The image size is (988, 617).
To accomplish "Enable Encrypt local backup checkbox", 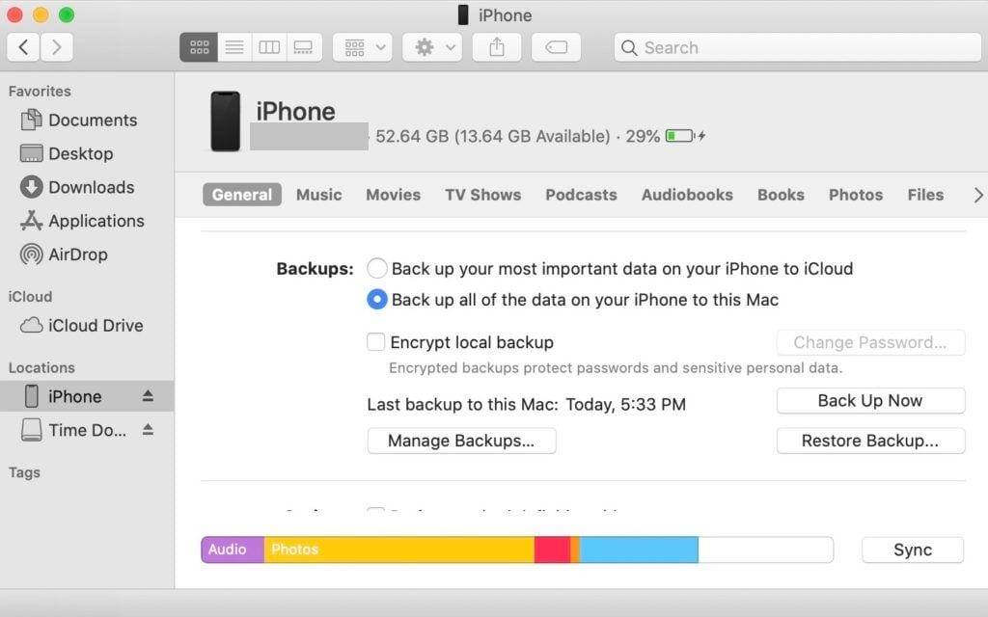I will click(375, 342).
